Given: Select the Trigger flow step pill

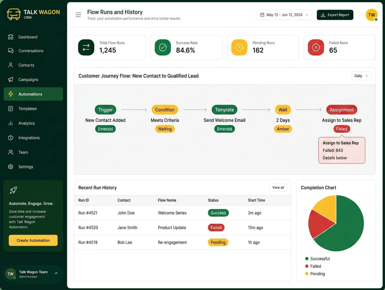Looking at the screenshot, I should coord(105,110).
